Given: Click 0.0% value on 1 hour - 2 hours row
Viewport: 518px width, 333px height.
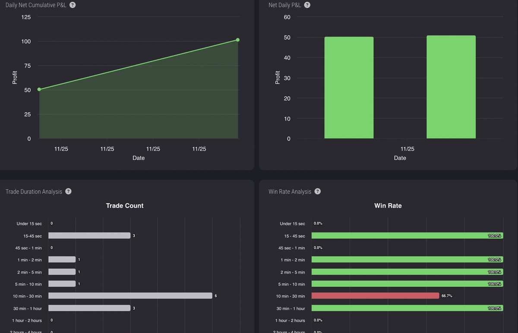Looking at the screenshot, I should coord(318,320).
